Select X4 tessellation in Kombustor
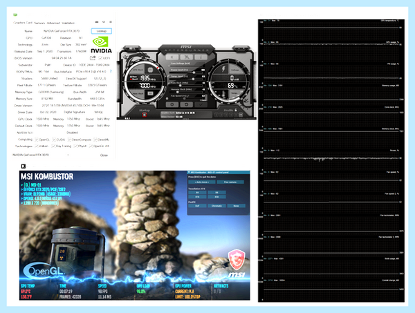 point(197,193)
